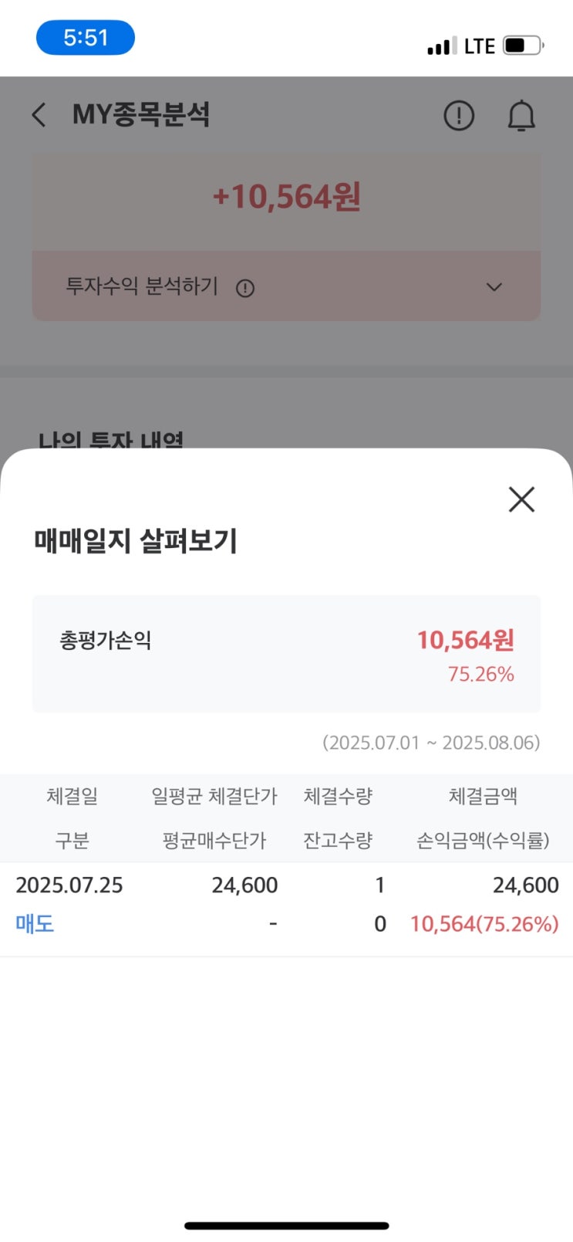Tap the 5:51 time pill in status bar
573x1242 pixels.
86,38
